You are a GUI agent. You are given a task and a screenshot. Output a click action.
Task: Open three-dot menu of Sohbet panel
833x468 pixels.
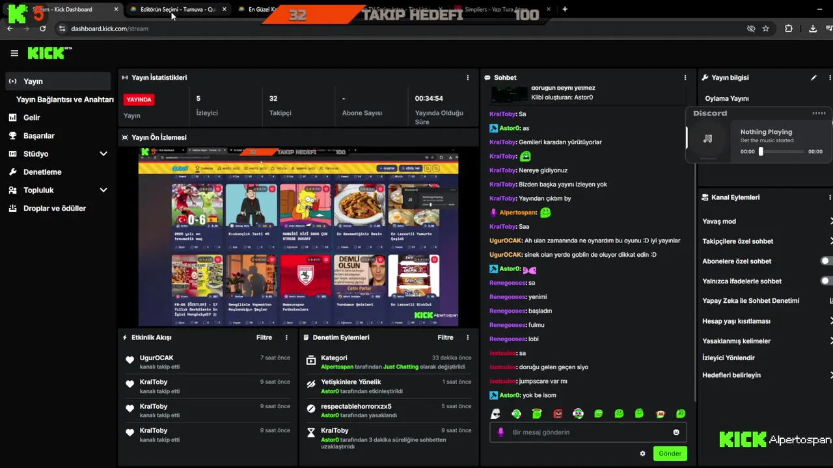click(685, 77)
